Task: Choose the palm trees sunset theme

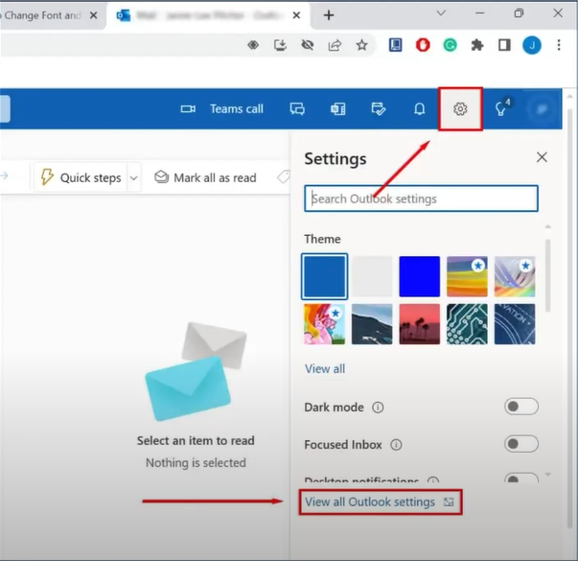Action: point(420,324)
